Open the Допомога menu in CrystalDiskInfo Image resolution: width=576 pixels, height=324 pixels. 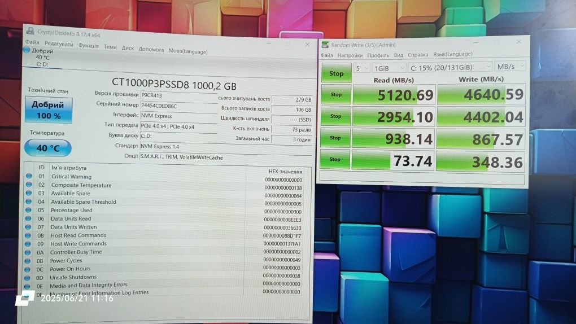pyautogui.click(x=151, y=49)
